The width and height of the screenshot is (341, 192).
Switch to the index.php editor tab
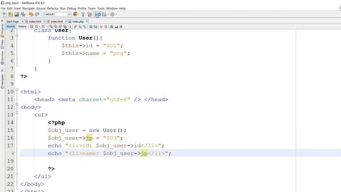pyautogui.click(x=78, y=21)
